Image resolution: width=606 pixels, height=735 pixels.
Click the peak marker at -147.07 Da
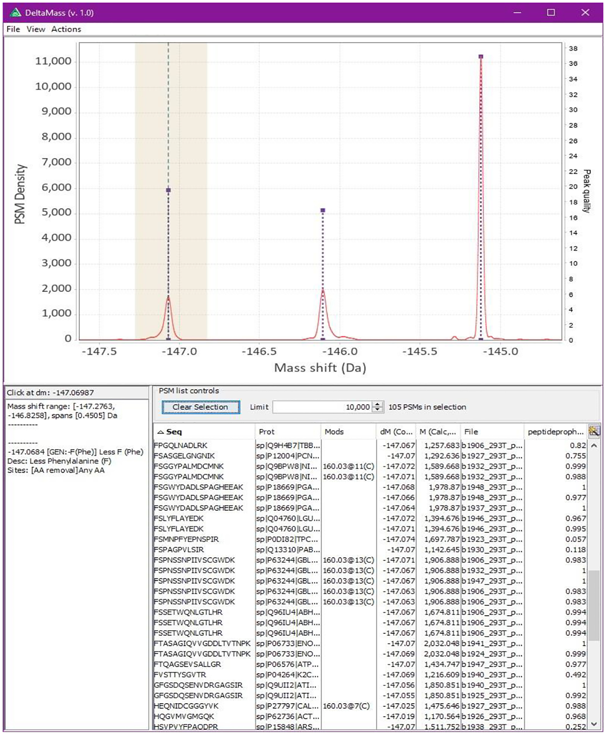click(x=168, y=190)
